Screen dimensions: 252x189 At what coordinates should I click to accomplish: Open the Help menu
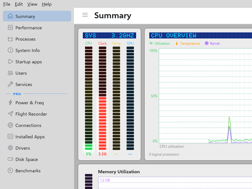47,4
